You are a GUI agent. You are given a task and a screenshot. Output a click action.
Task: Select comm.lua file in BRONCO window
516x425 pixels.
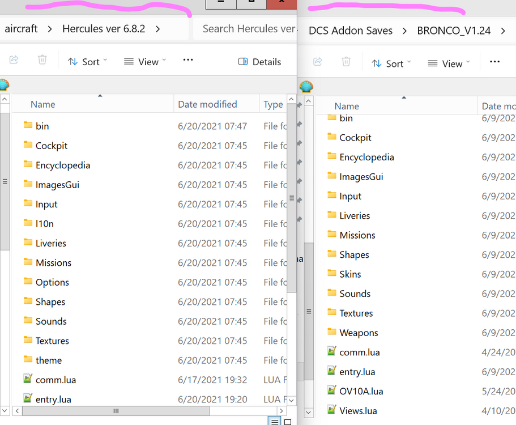click(x=359, y=352)
